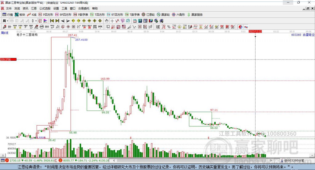Open the 江恩 menu
Image resolution: width=315 pixels, height=170 pixels.
point(34,8)
